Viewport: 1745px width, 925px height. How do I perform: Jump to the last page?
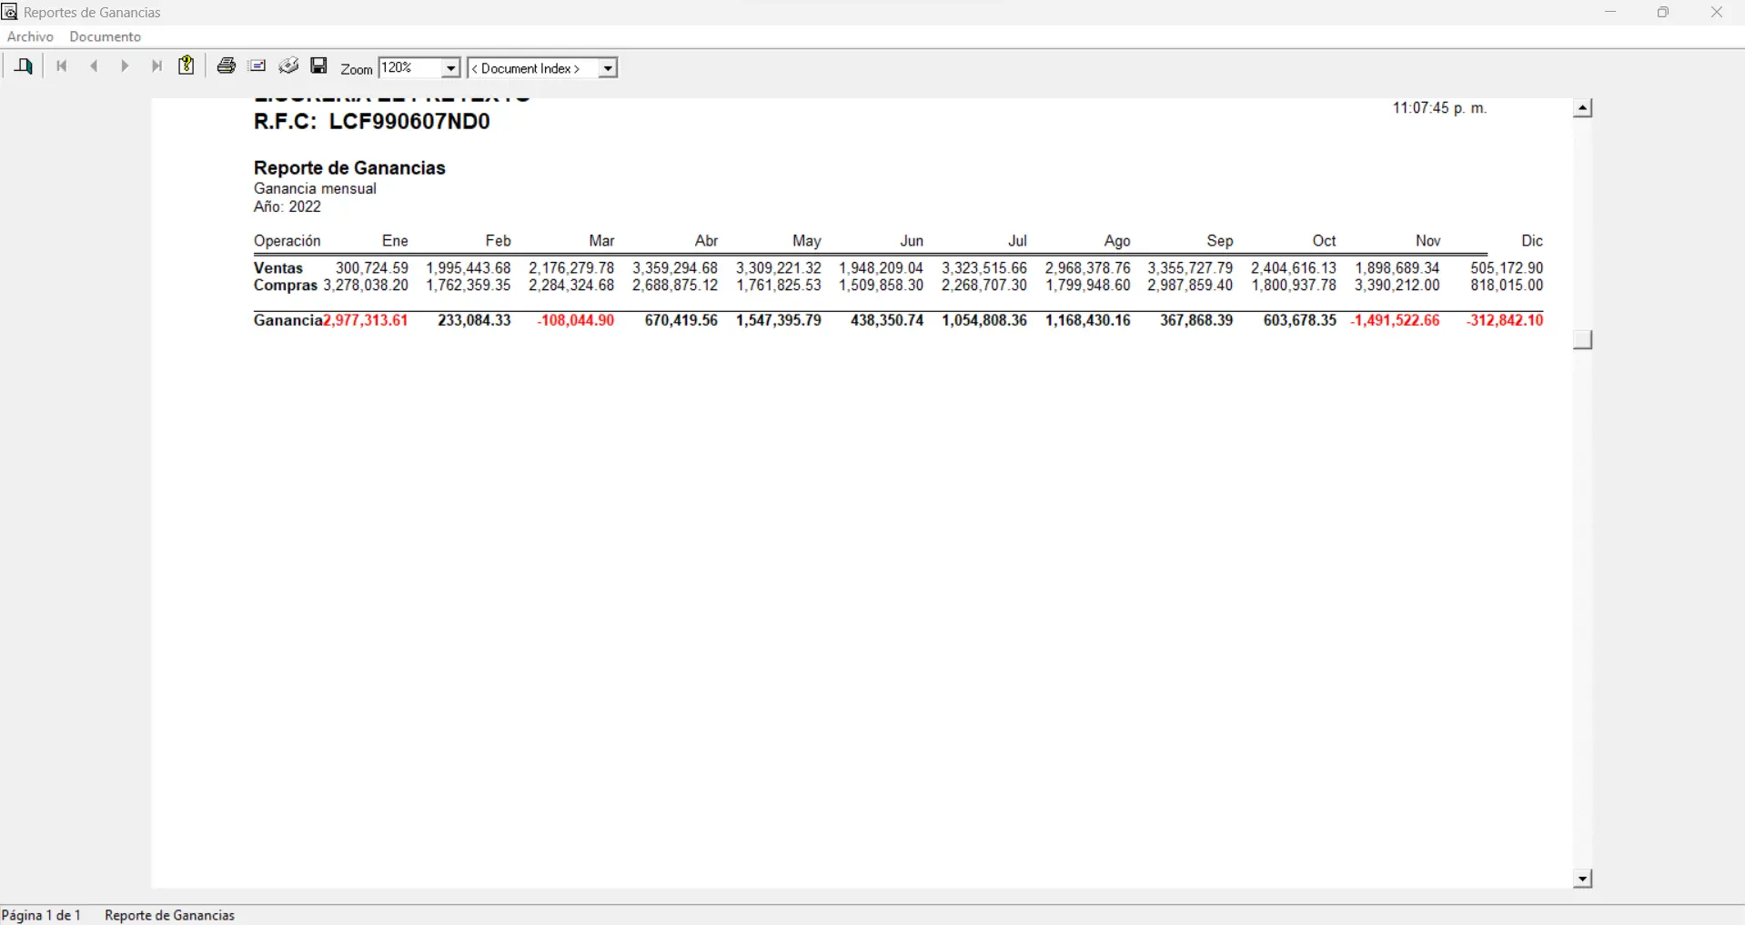pos(156,66)
